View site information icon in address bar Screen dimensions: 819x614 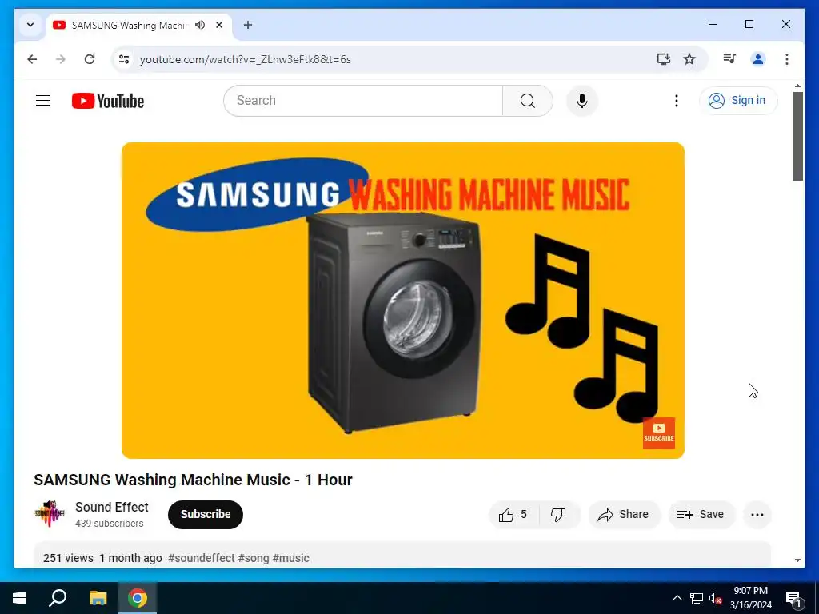[x=124, y=59]
